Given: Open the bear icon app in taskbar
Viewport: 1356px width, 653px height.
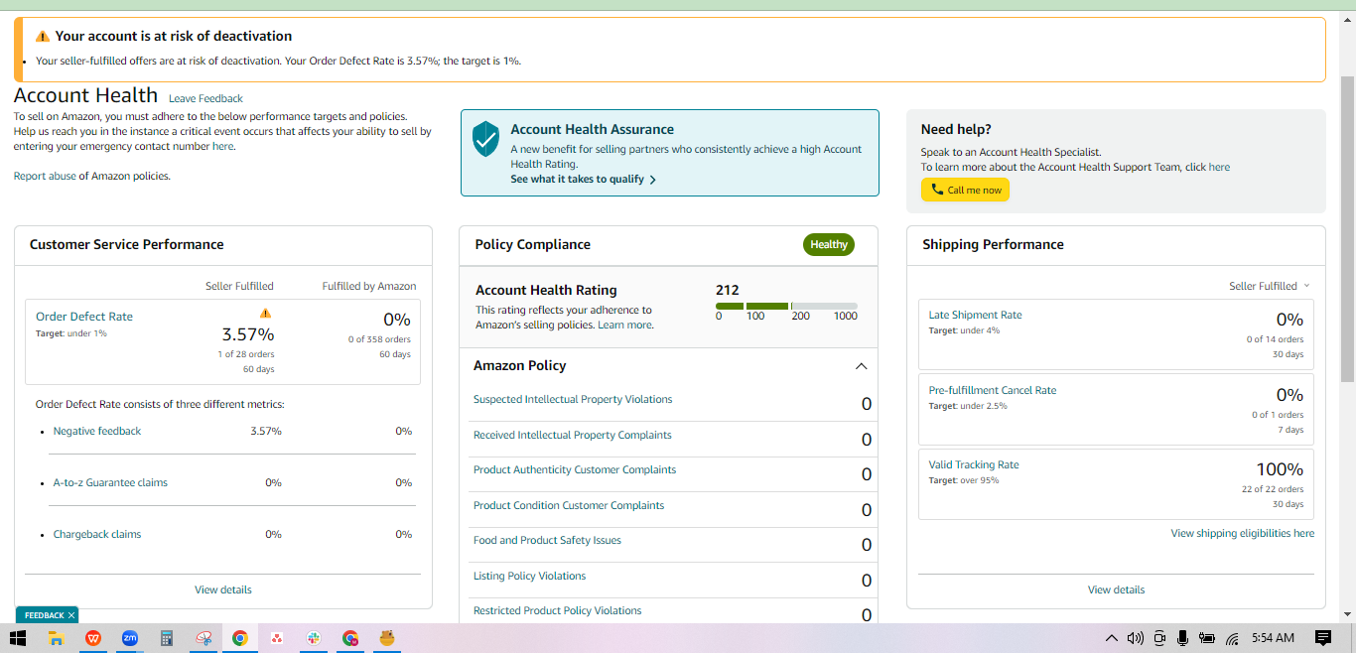Looking at the screenshot, I should (387, 638).
